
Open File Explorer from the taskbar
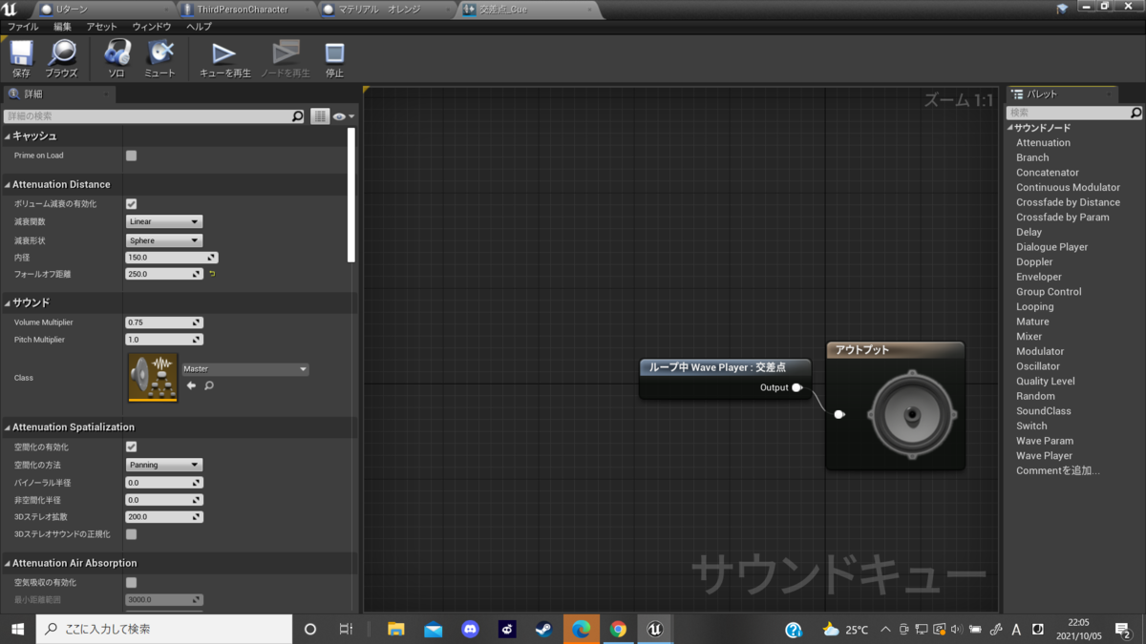396,629
